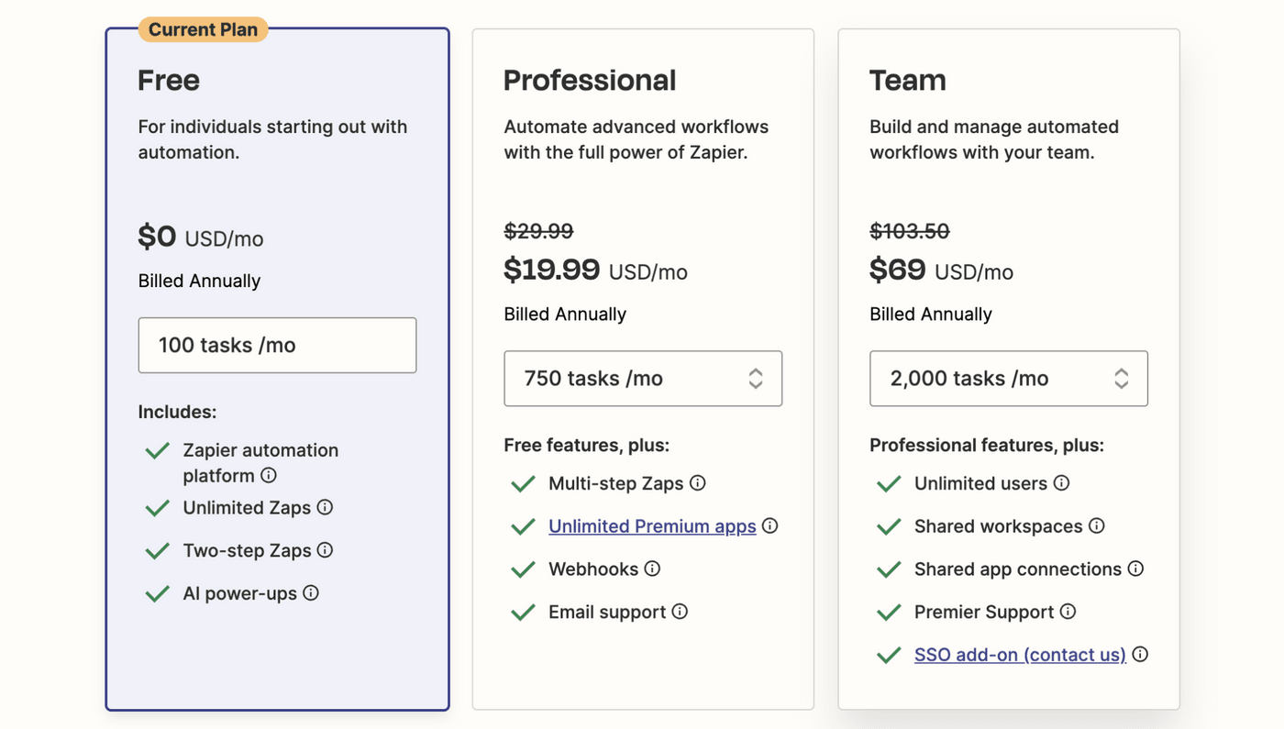Open the Unlimited Premium apps link
Image resolution: width=1284 pixels, height=729 pixels.
[652, 526]
